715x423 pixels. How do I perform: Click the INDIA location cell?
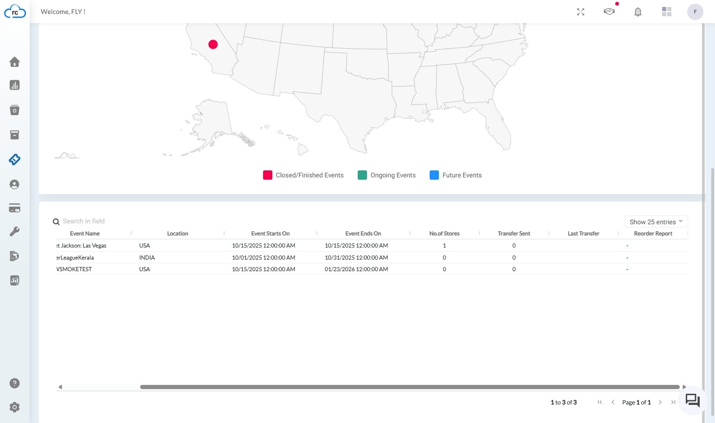tap(147, 257)
